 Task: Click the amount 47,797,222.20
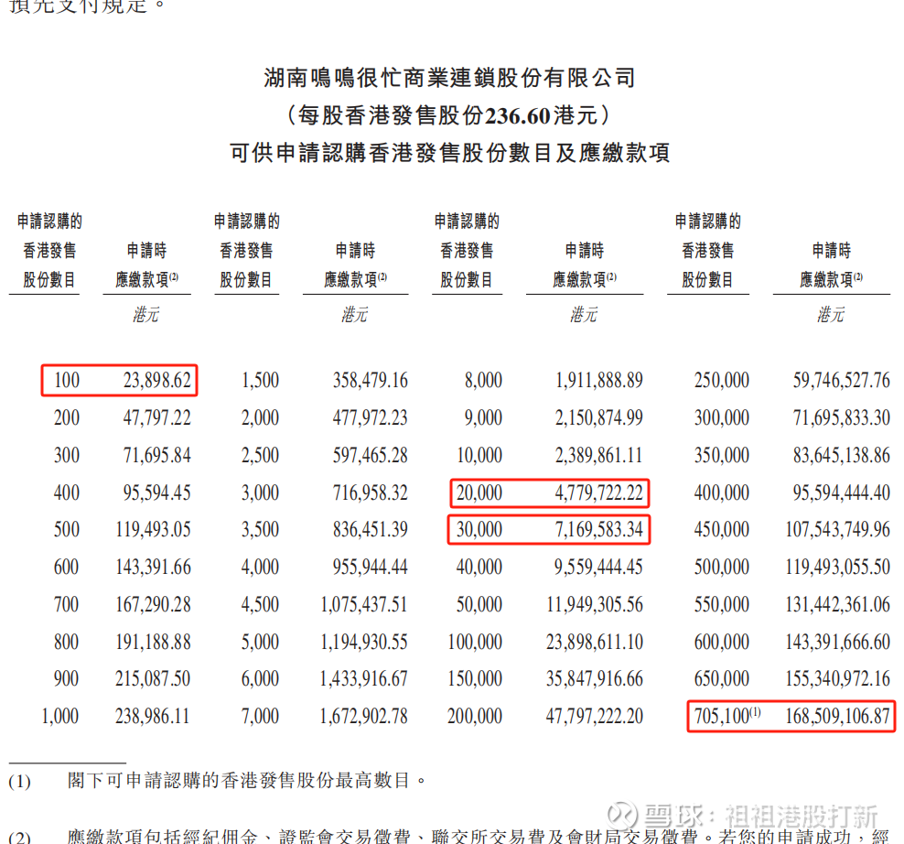(595, 717)
